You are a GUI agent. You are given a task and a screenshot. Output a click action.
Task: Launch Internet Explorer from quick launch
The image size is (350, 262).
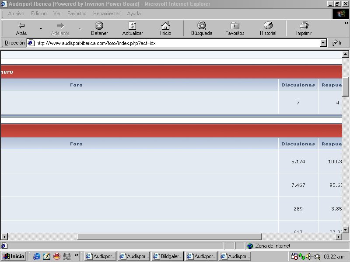coord(37,256)
